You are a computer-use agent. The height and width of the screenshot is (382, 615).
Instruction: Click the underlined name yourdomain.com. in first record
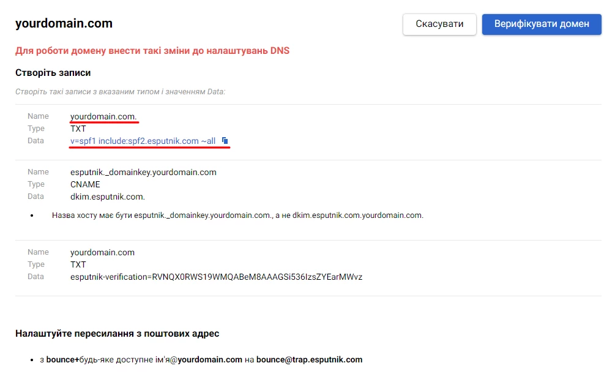click(103, 116)
